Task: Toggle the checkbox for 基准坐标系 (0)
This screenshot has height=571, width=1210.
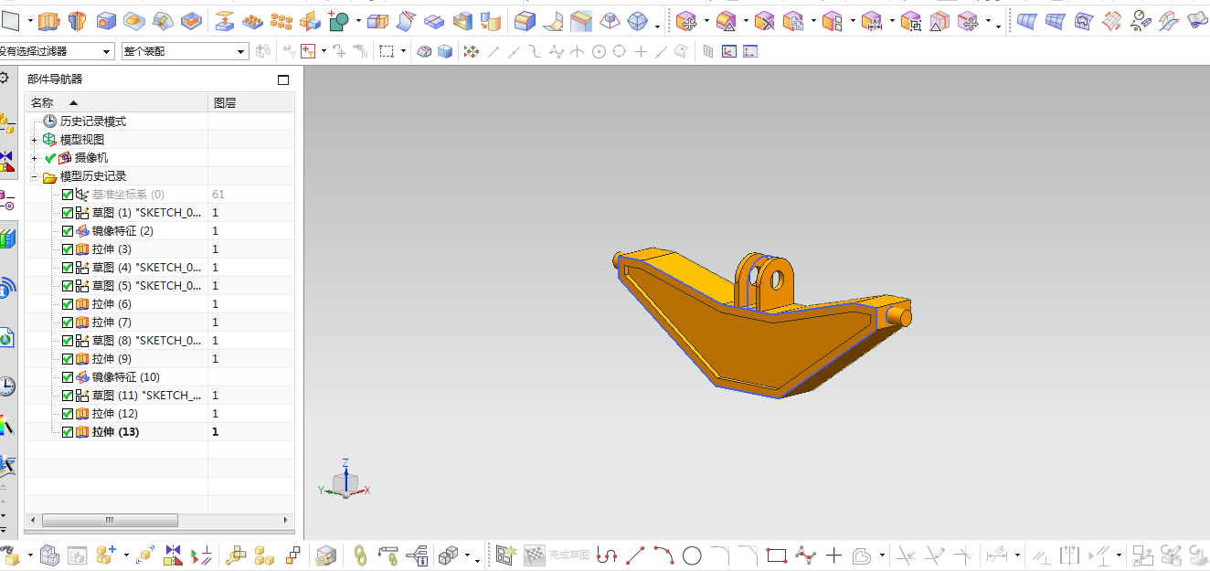Action: point(68,195)
